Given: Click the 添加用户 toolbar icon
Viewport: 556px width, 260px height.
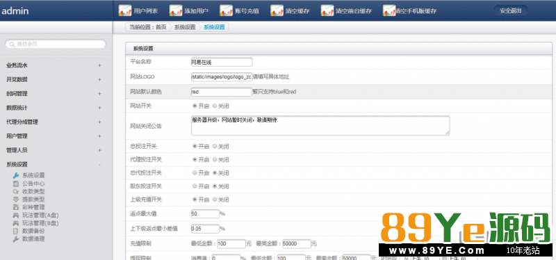Looking at the screenshot, I should [176, 10].
